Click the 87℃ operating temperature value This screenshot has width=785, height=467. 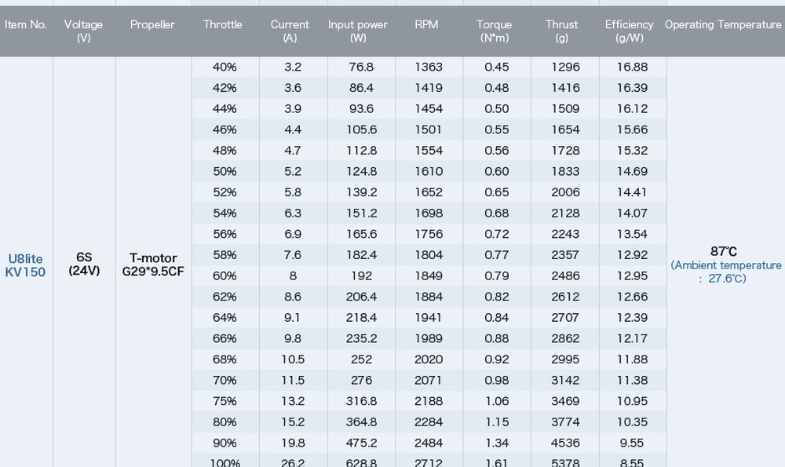[x=724, y=251]
